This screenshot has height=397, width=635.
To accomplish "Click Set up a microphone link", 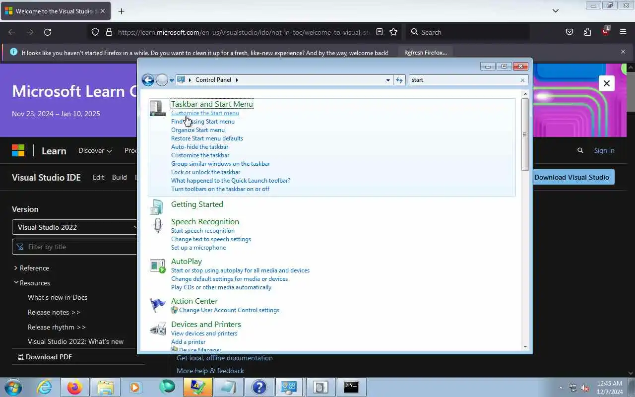I will pos(198,248).
